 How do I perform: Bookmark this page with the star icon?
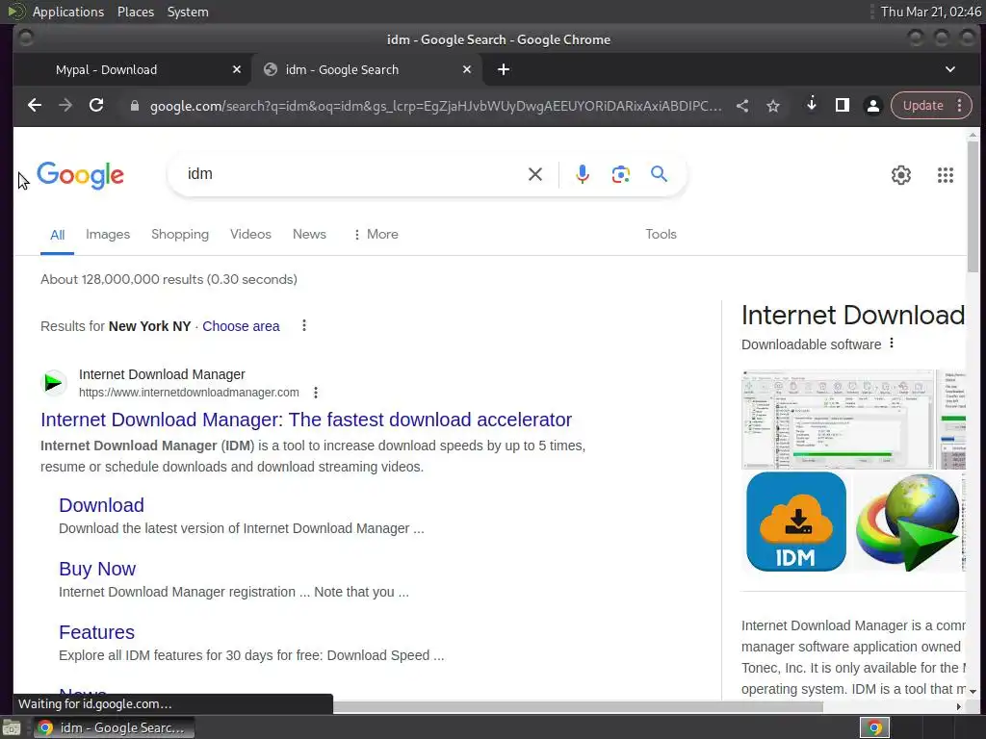(773, 106)
